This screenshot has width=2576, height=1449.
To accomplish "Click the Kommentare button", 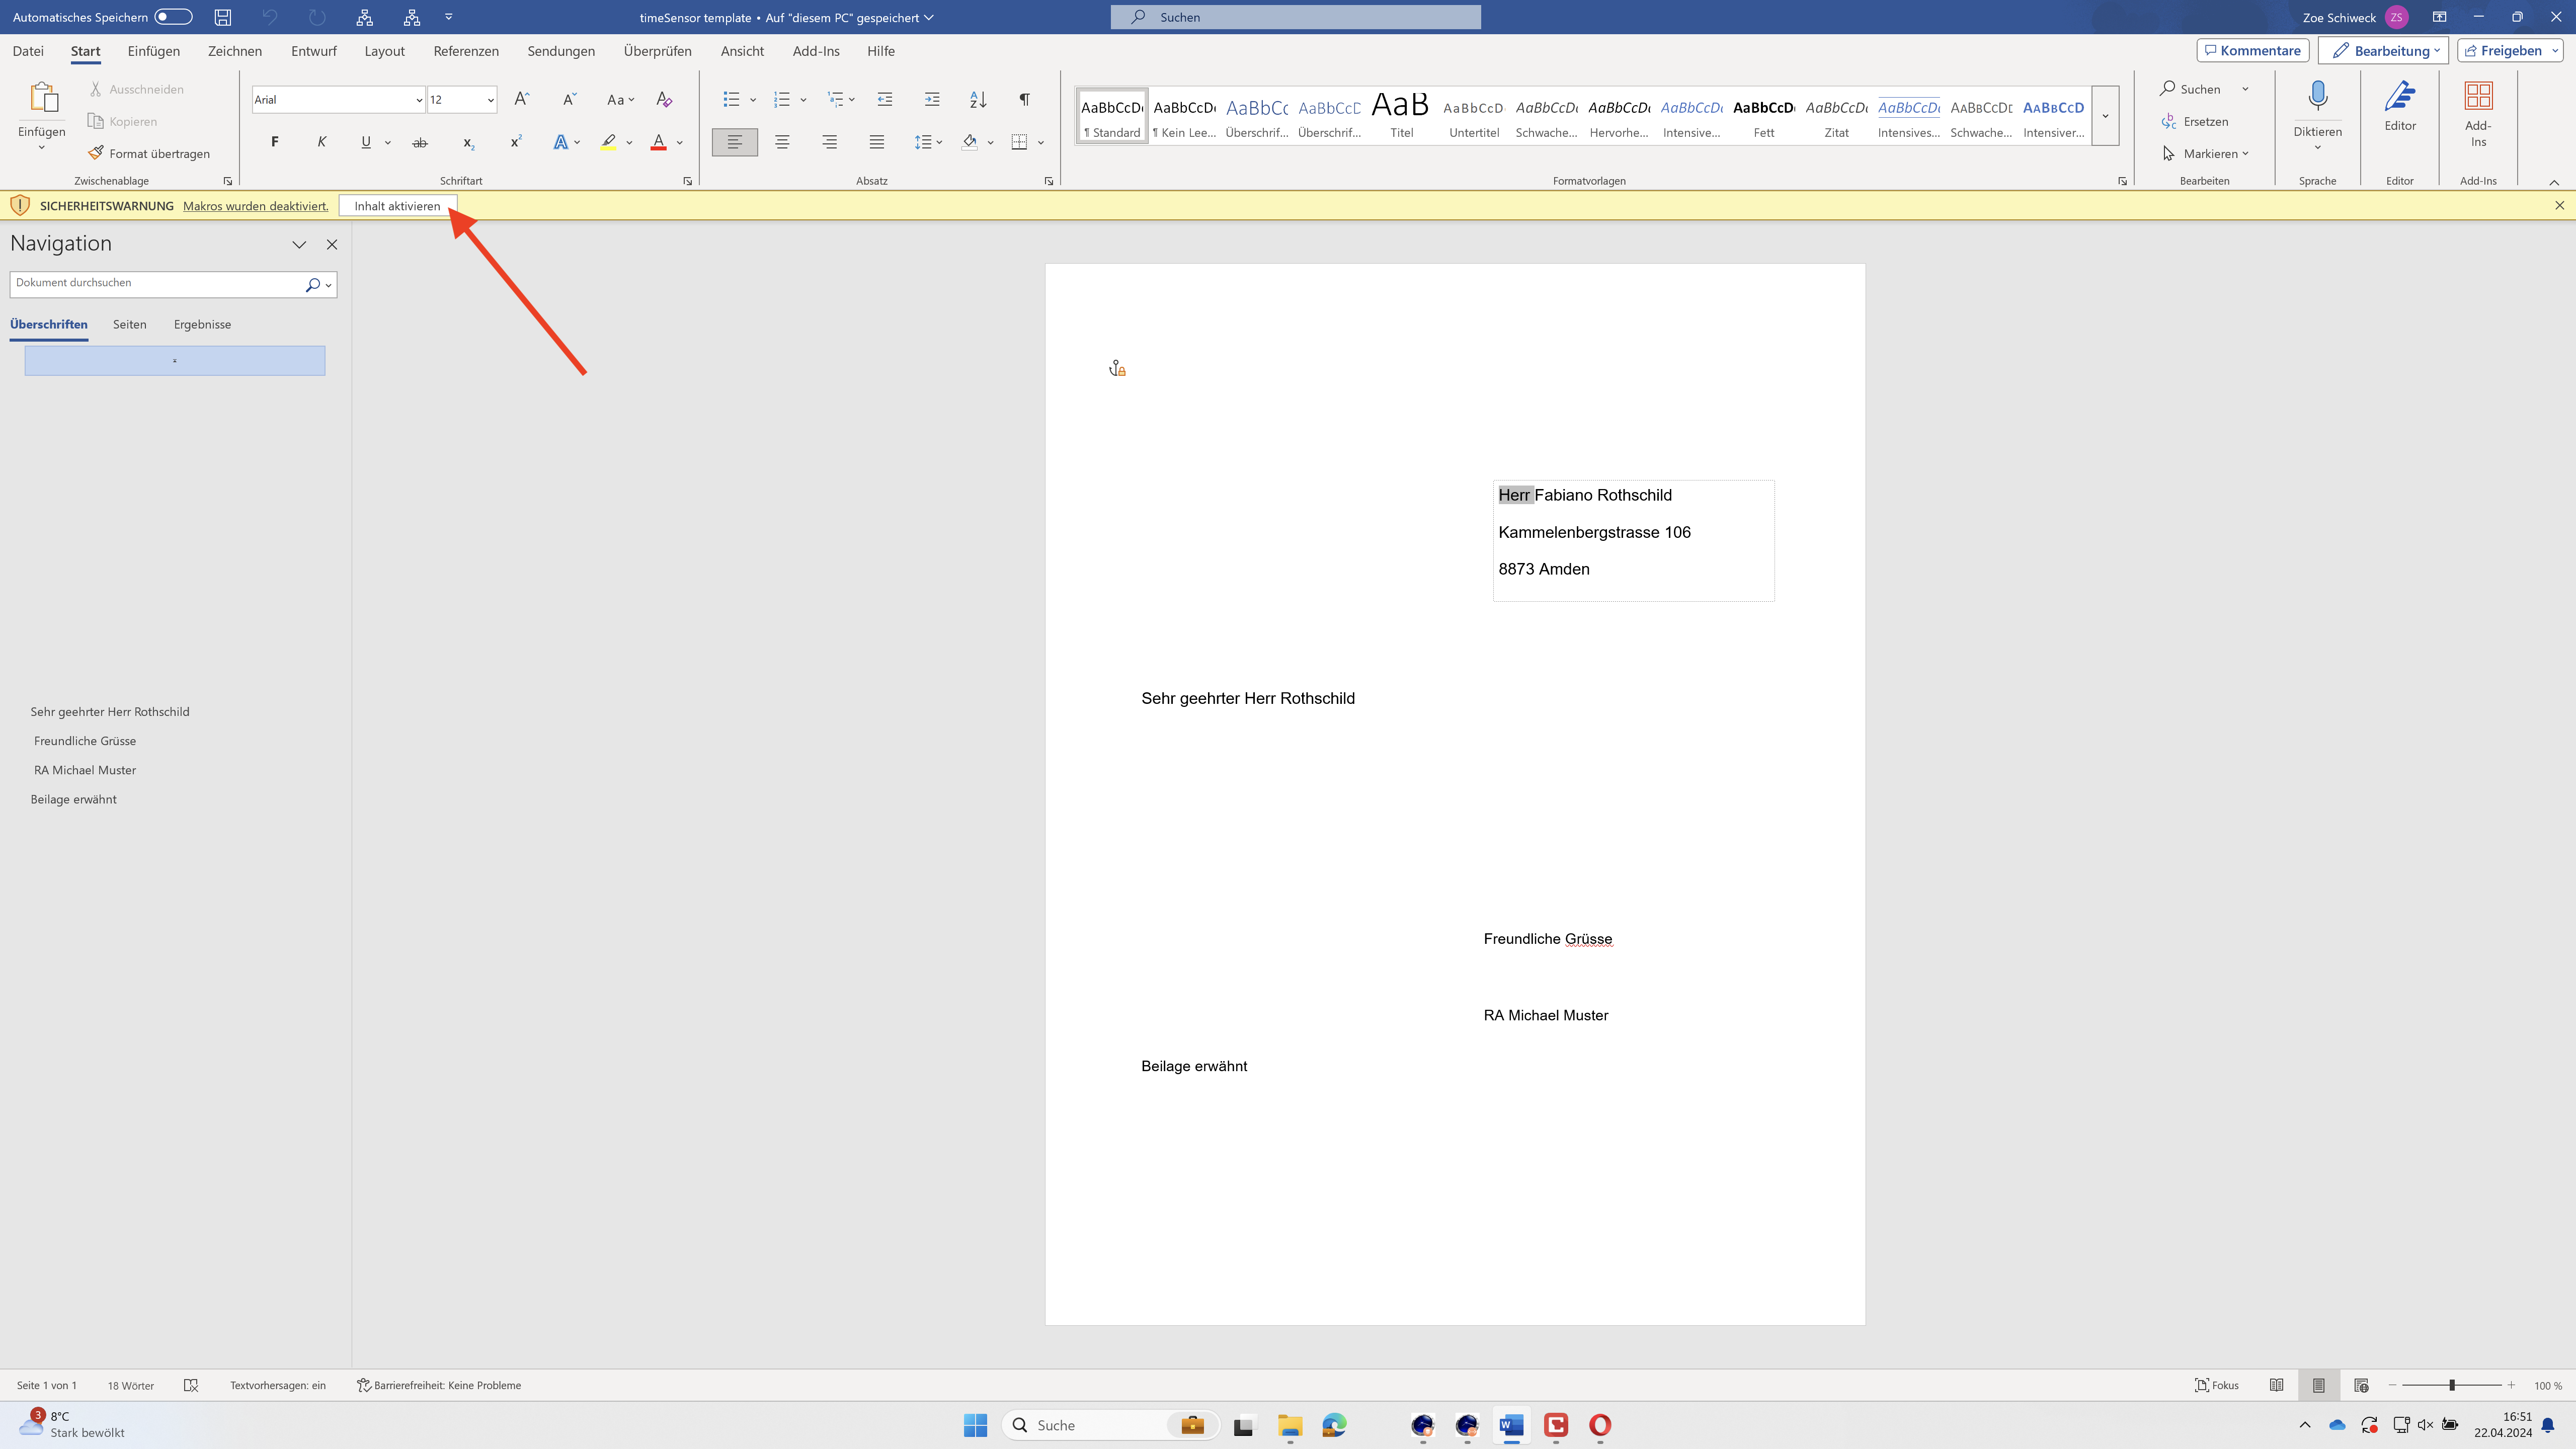I will click(2252, 51).
